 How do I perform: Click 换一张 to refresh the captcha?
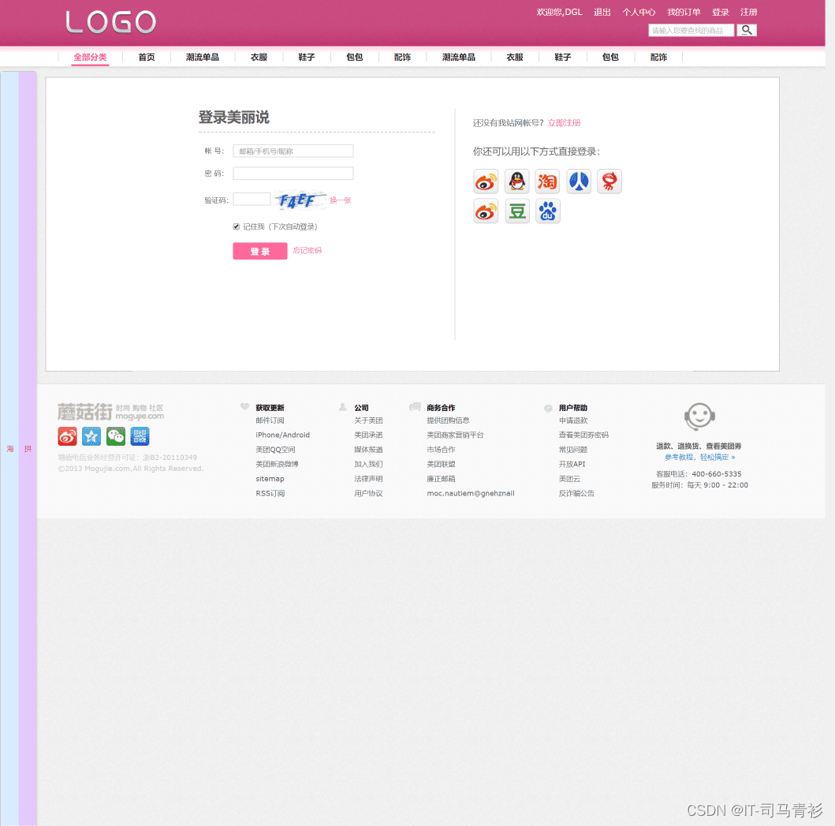pyautogui.click(x=340, y=200)
